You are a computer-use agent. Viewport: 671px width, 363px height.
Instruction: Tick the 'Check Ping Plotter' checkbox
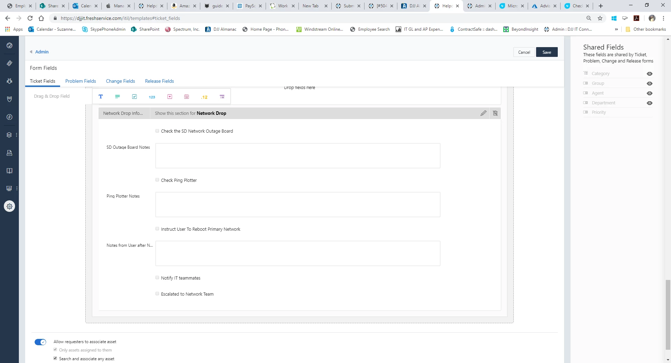[x=157, y=180]
